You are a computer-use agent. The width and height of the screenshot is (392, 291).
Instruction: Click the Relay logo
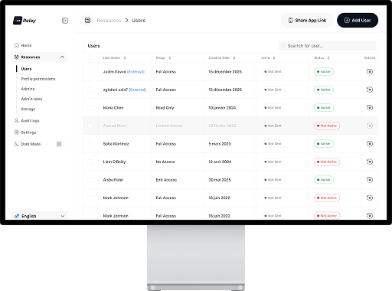coord(24,21)
